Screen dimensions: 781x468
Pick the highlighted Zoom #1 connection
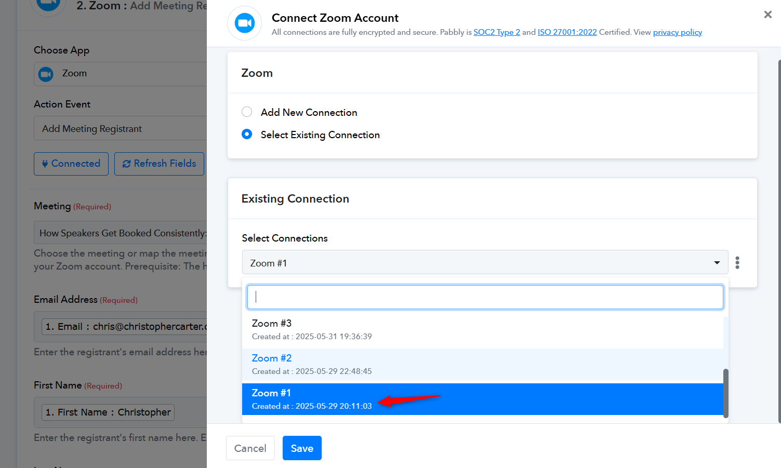click(x=483, y=399)
